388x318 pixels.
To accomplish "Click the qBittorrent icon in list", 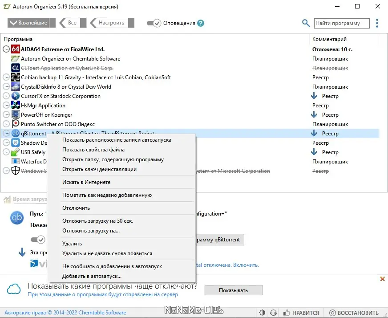I will pyautogui.click(x=15, y=133).
